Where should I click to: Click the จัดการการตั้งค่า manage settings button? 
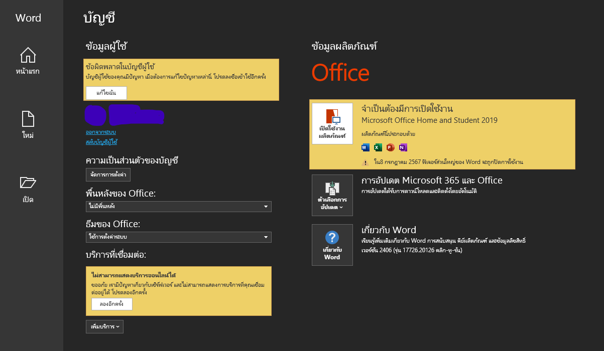coord(108,174)
